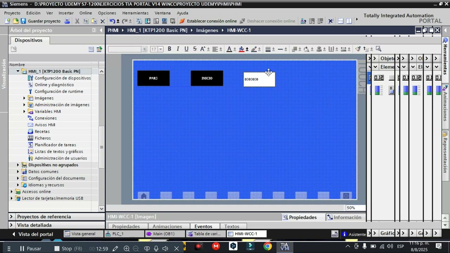This screenshot has height=253, width=450.
Task: Click the delete X icon
Action: coord(103,21)
